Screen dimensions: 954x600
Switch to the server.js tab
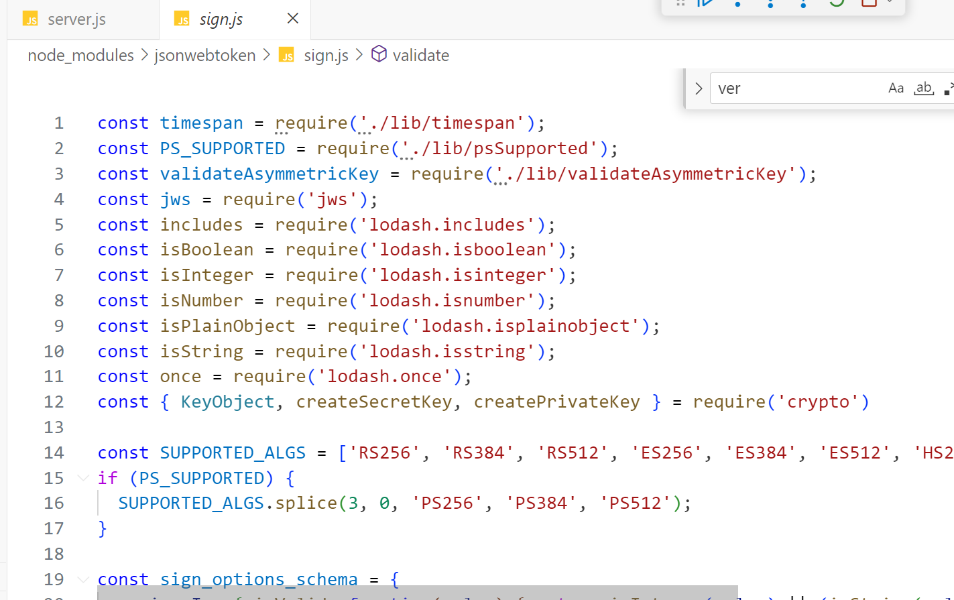pos(76,19)
